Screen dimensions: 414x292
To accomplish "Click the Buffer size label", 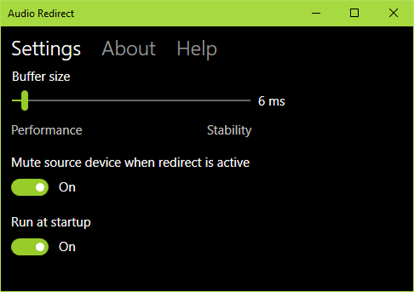I will pyautogui.click(x=41, y=77).
